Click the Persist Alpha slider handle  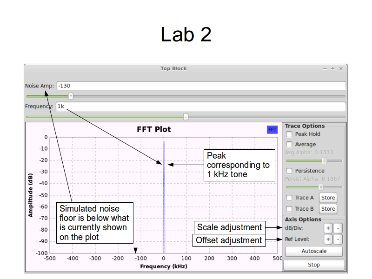pos(320,187)
